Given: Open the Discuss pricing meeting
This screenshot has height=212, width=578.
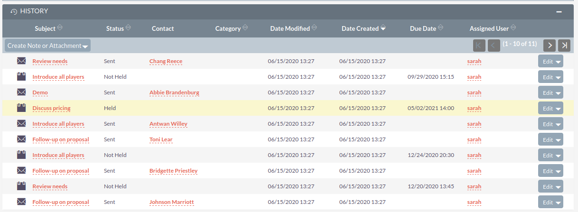Looking at the screenshot, I should (51, 108).
